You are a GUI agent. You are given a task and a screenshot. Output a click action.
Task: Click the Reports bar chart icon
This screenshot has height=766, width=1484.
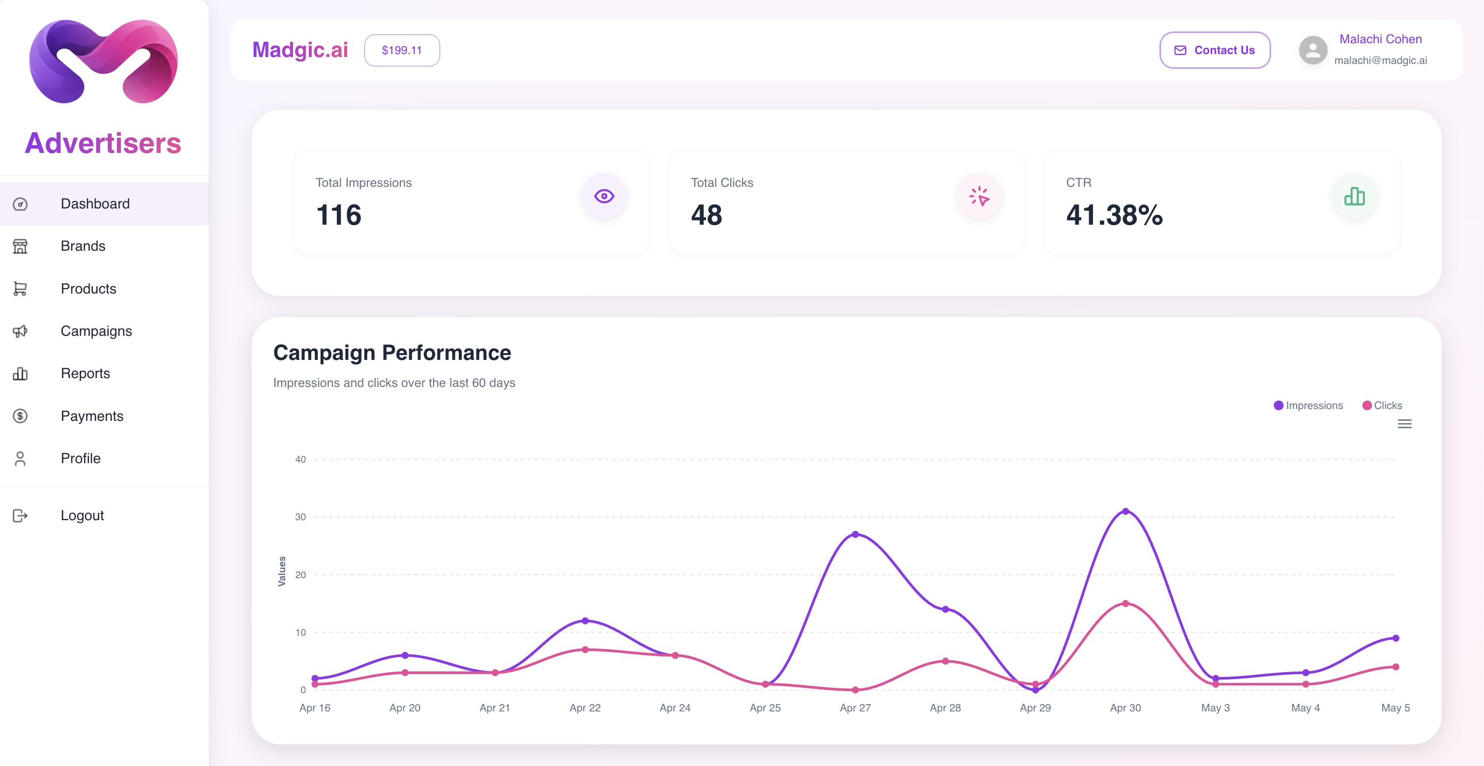point(20,374)
